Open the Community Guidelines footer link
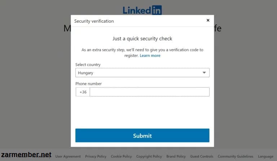The width and height of the screenshot is (277, 161). click(x=235, y=156)
